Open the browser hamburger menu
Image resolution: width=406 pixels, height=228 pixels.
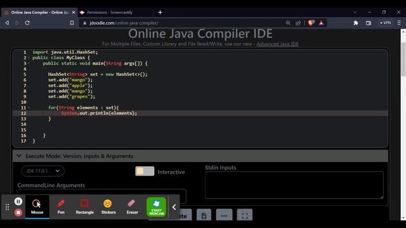(x=399, y=23)
